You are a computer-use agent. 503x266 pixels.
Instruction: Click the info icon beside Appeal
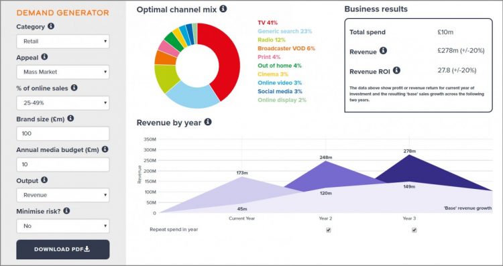tap(44, 57)
